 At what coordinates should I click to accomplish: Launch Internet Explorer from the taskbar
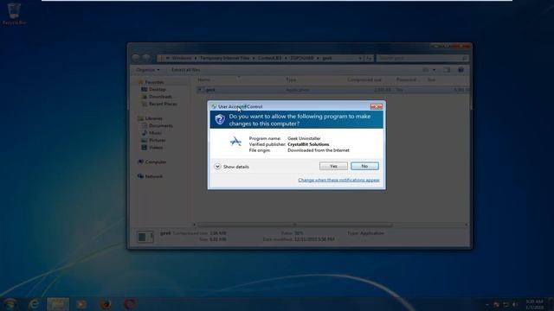click(34, 304)
